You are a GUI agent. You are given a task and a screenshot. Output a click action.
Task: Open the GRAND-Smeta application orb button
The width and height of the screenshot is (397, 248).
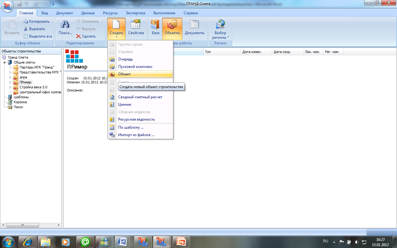click(x=8, y=6)
